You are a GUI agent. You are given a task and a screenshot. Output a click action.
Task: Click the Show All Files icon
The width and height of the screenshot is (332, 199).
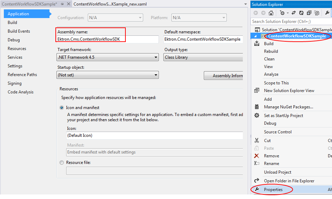click(x=317, y=13)
